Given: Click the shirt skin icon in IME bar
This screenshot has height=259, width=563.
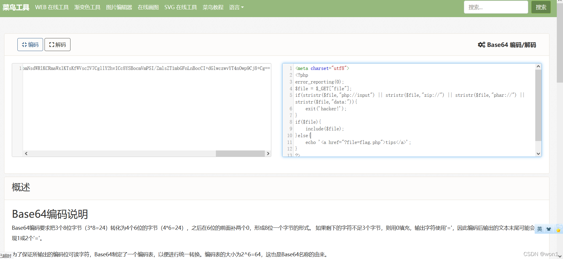Looking at the screenshot, I should coord(549,229).
